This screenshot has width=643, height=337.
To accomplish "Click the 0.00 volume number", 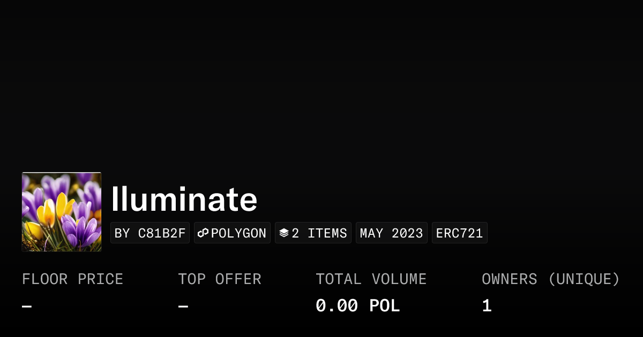I will (x=337, y=306).
